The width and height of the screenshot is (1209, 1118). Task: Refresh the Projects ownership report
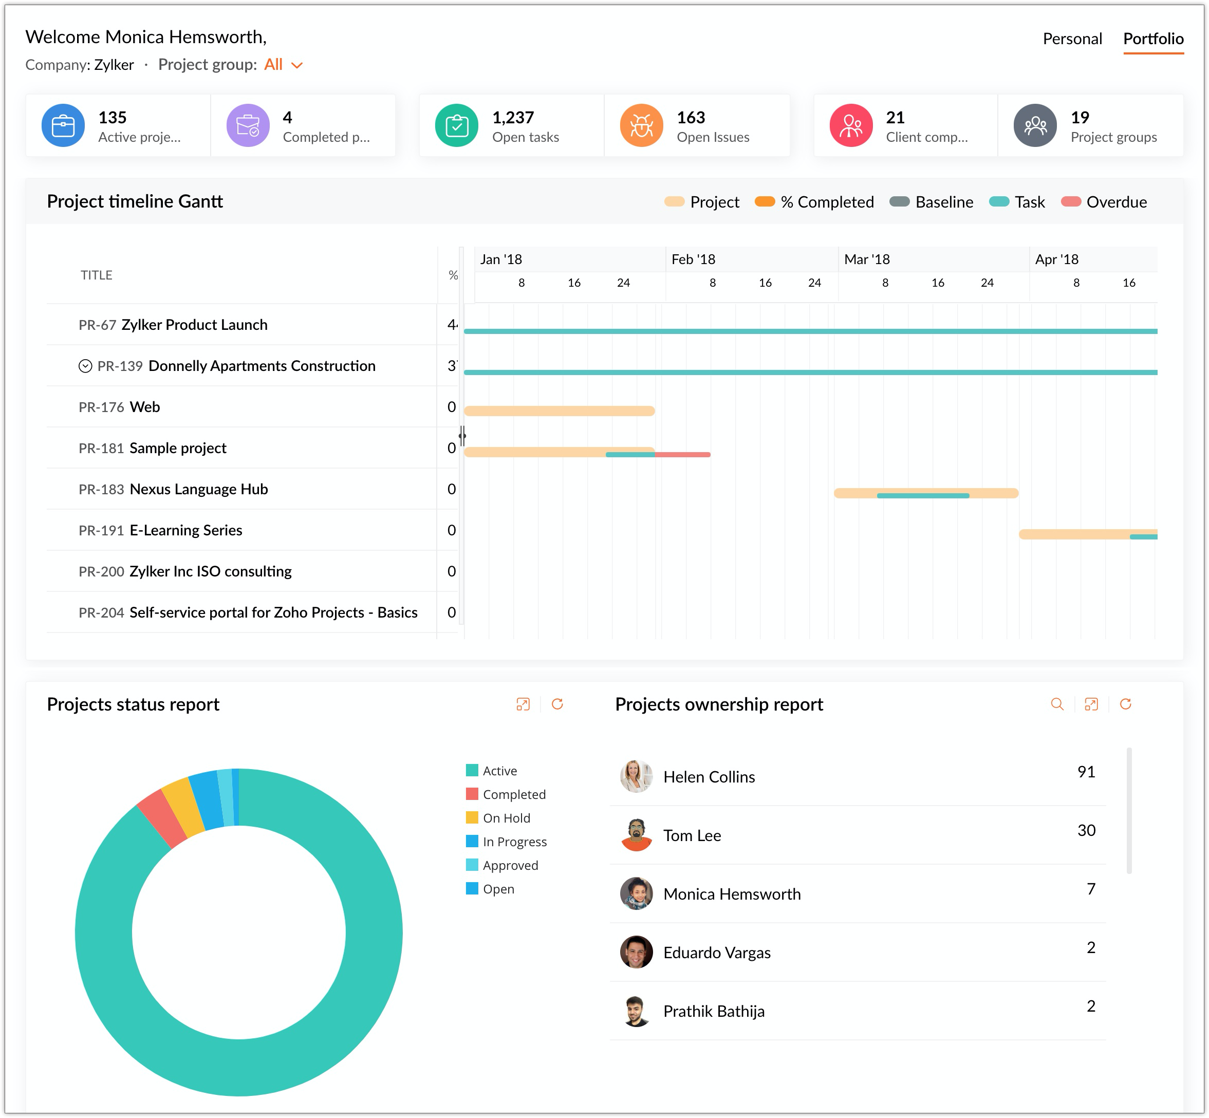point(1125,704)
